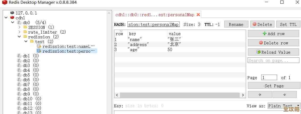This screenshot has height=114, width=301.
Task: Expand the SESSION namespace folder
Action: click(x=19, y=27)
